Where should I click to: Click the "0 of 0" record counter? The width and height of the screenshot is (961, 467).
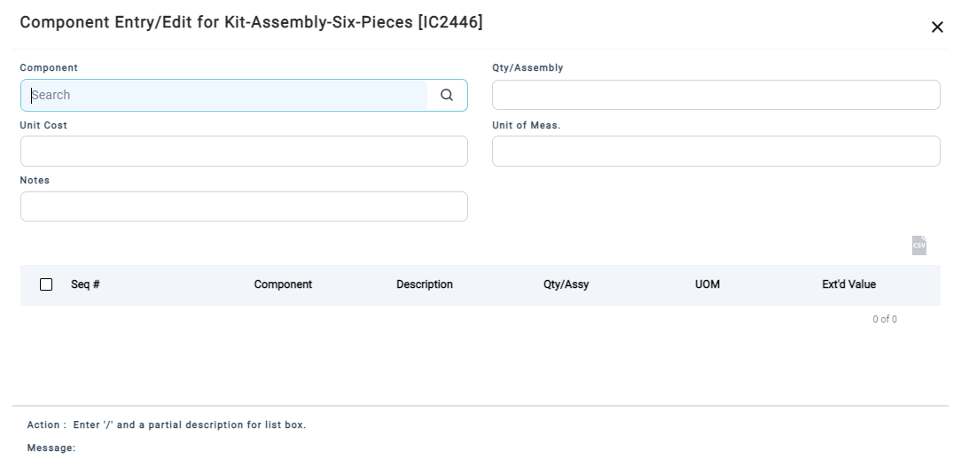[885, 319]
